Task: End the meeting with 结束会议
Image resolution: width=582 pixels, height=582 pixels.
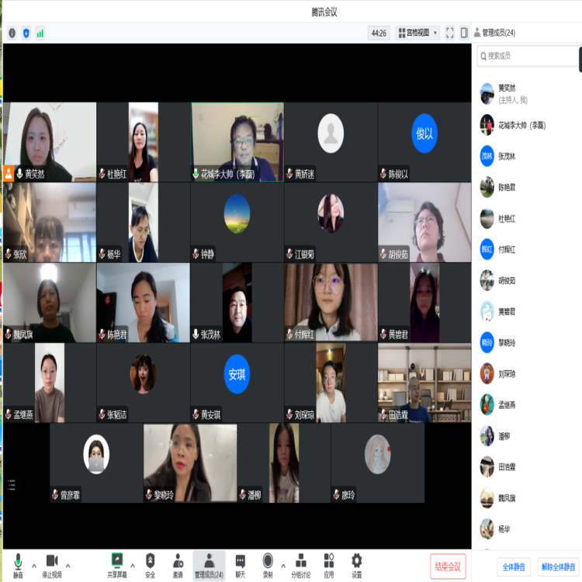Action: coord(449,566)
